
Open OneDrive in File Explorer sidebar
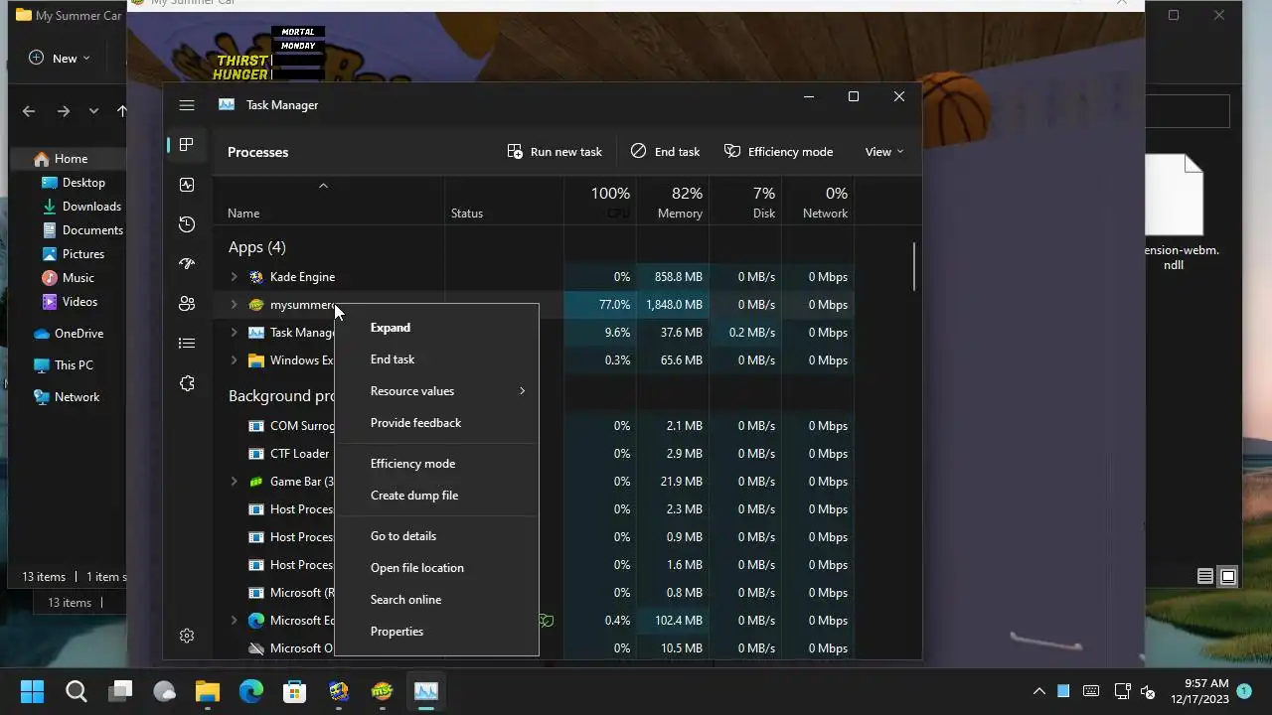pos(68,334)
